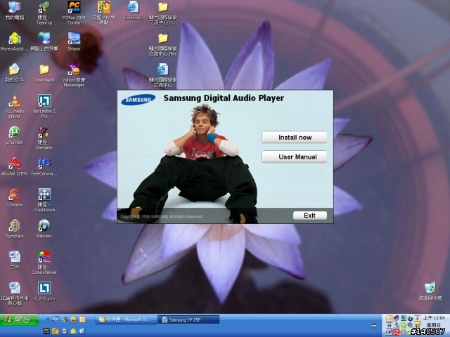The height and width of the screenshot is (337, 450).
Task: Click the 'Samsung Digital Audio Player' title text
Action: pyautogui.click(x=224, y=98)
